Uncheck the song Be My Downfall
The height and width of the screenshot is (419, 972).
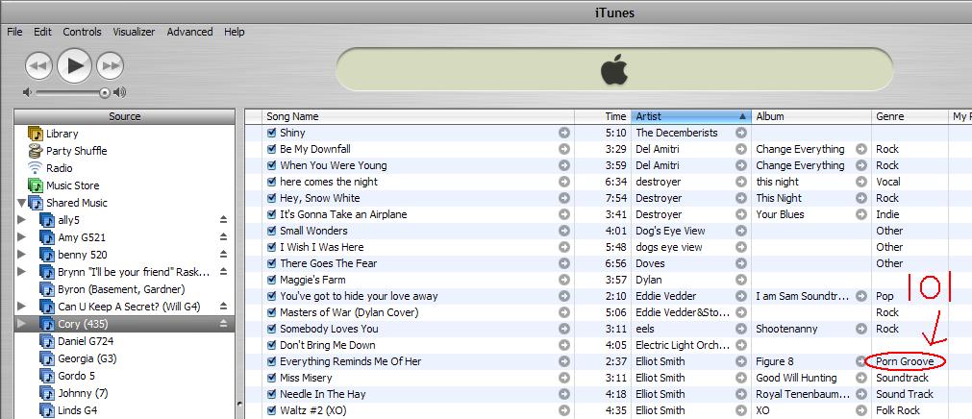(271, 150)
